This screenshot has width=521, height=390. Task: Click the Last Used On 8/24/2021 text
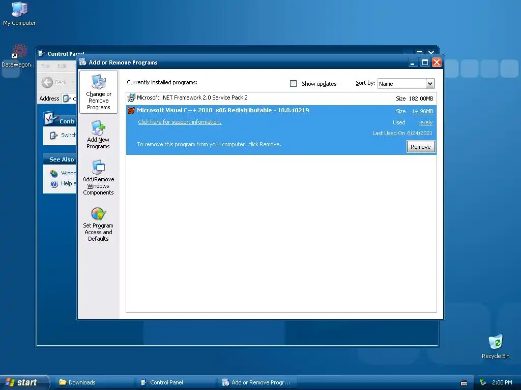pyautogui.click(x=402, y=133)
